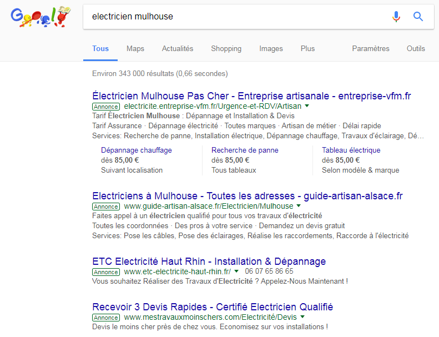Screen dimensions: 439x337
Task: Open 'Recevoir 3 Devis Rapides' result title
Action: [x=213, y=307]
